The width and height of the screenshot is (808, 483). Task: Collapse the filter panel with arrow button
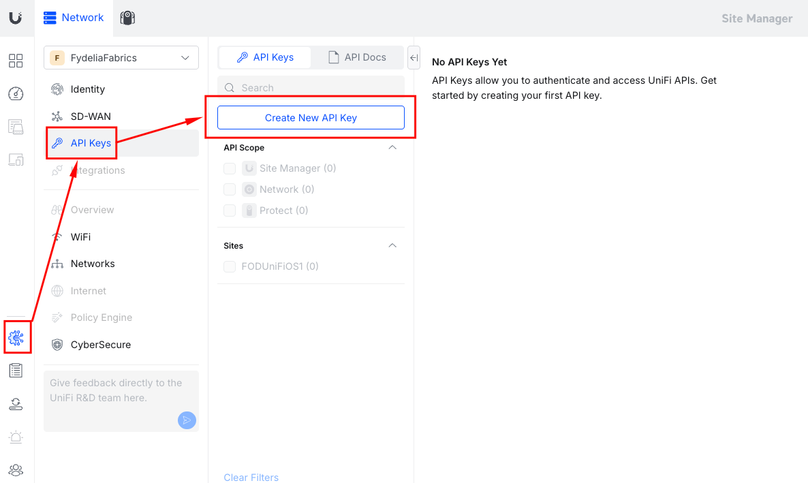tap(414, 58)
